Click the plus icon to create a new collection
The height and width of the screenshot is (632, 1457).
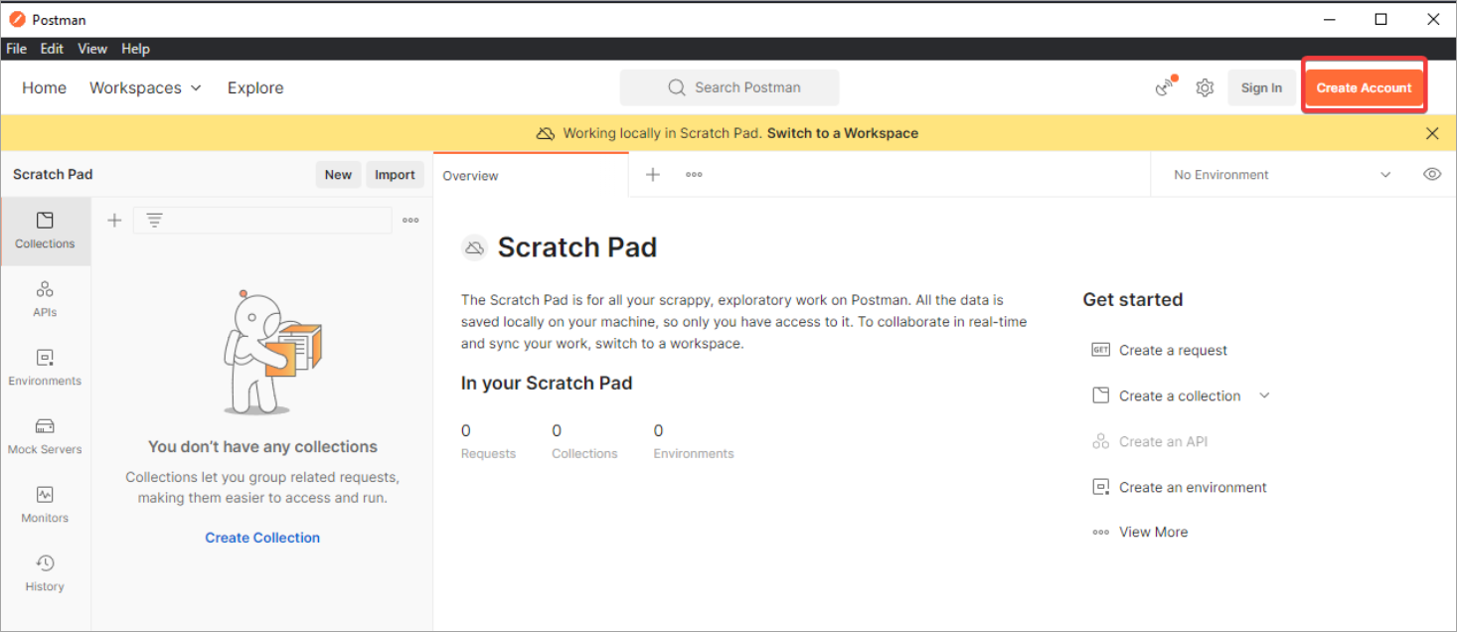point(114,221)
